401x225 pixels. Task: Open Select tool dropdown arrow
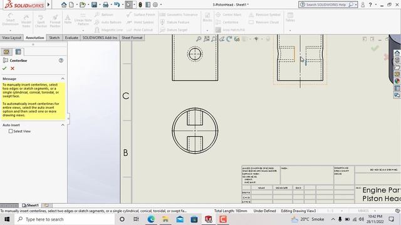click(x=134, y=4)
